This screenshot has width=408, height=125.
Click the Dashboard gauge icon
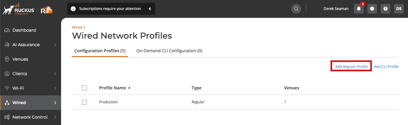7,30
